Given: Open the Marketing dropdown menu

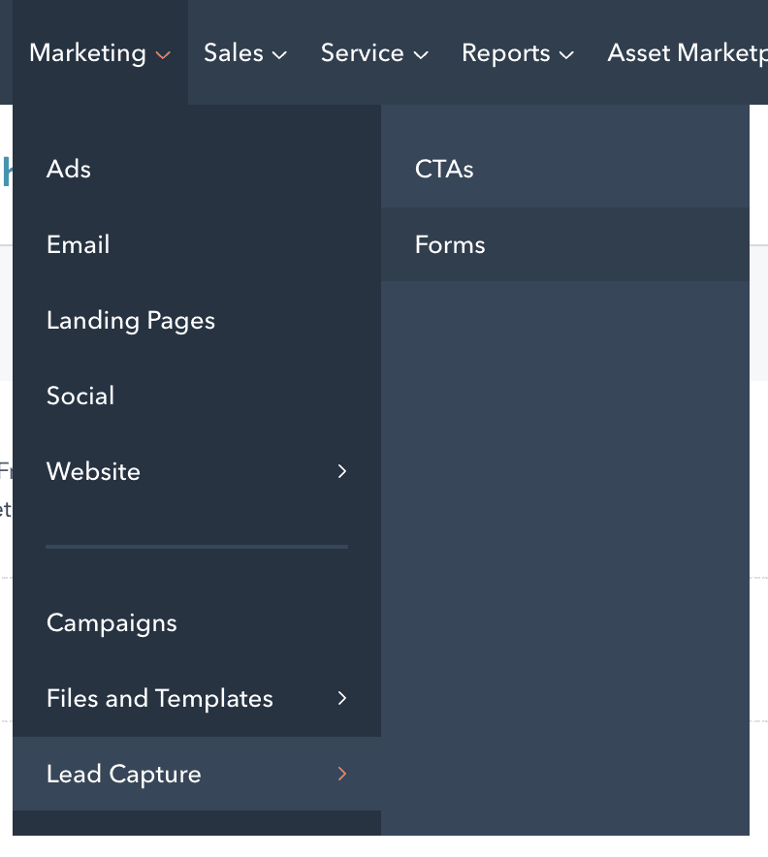Looking at the screenshot, I should 100,53.
